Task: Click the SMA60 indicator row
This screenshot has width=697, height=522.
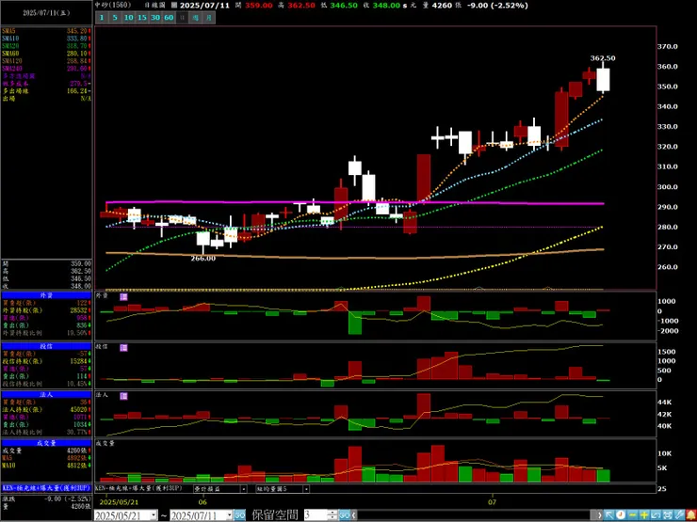Action: click(x=46, y=54)
